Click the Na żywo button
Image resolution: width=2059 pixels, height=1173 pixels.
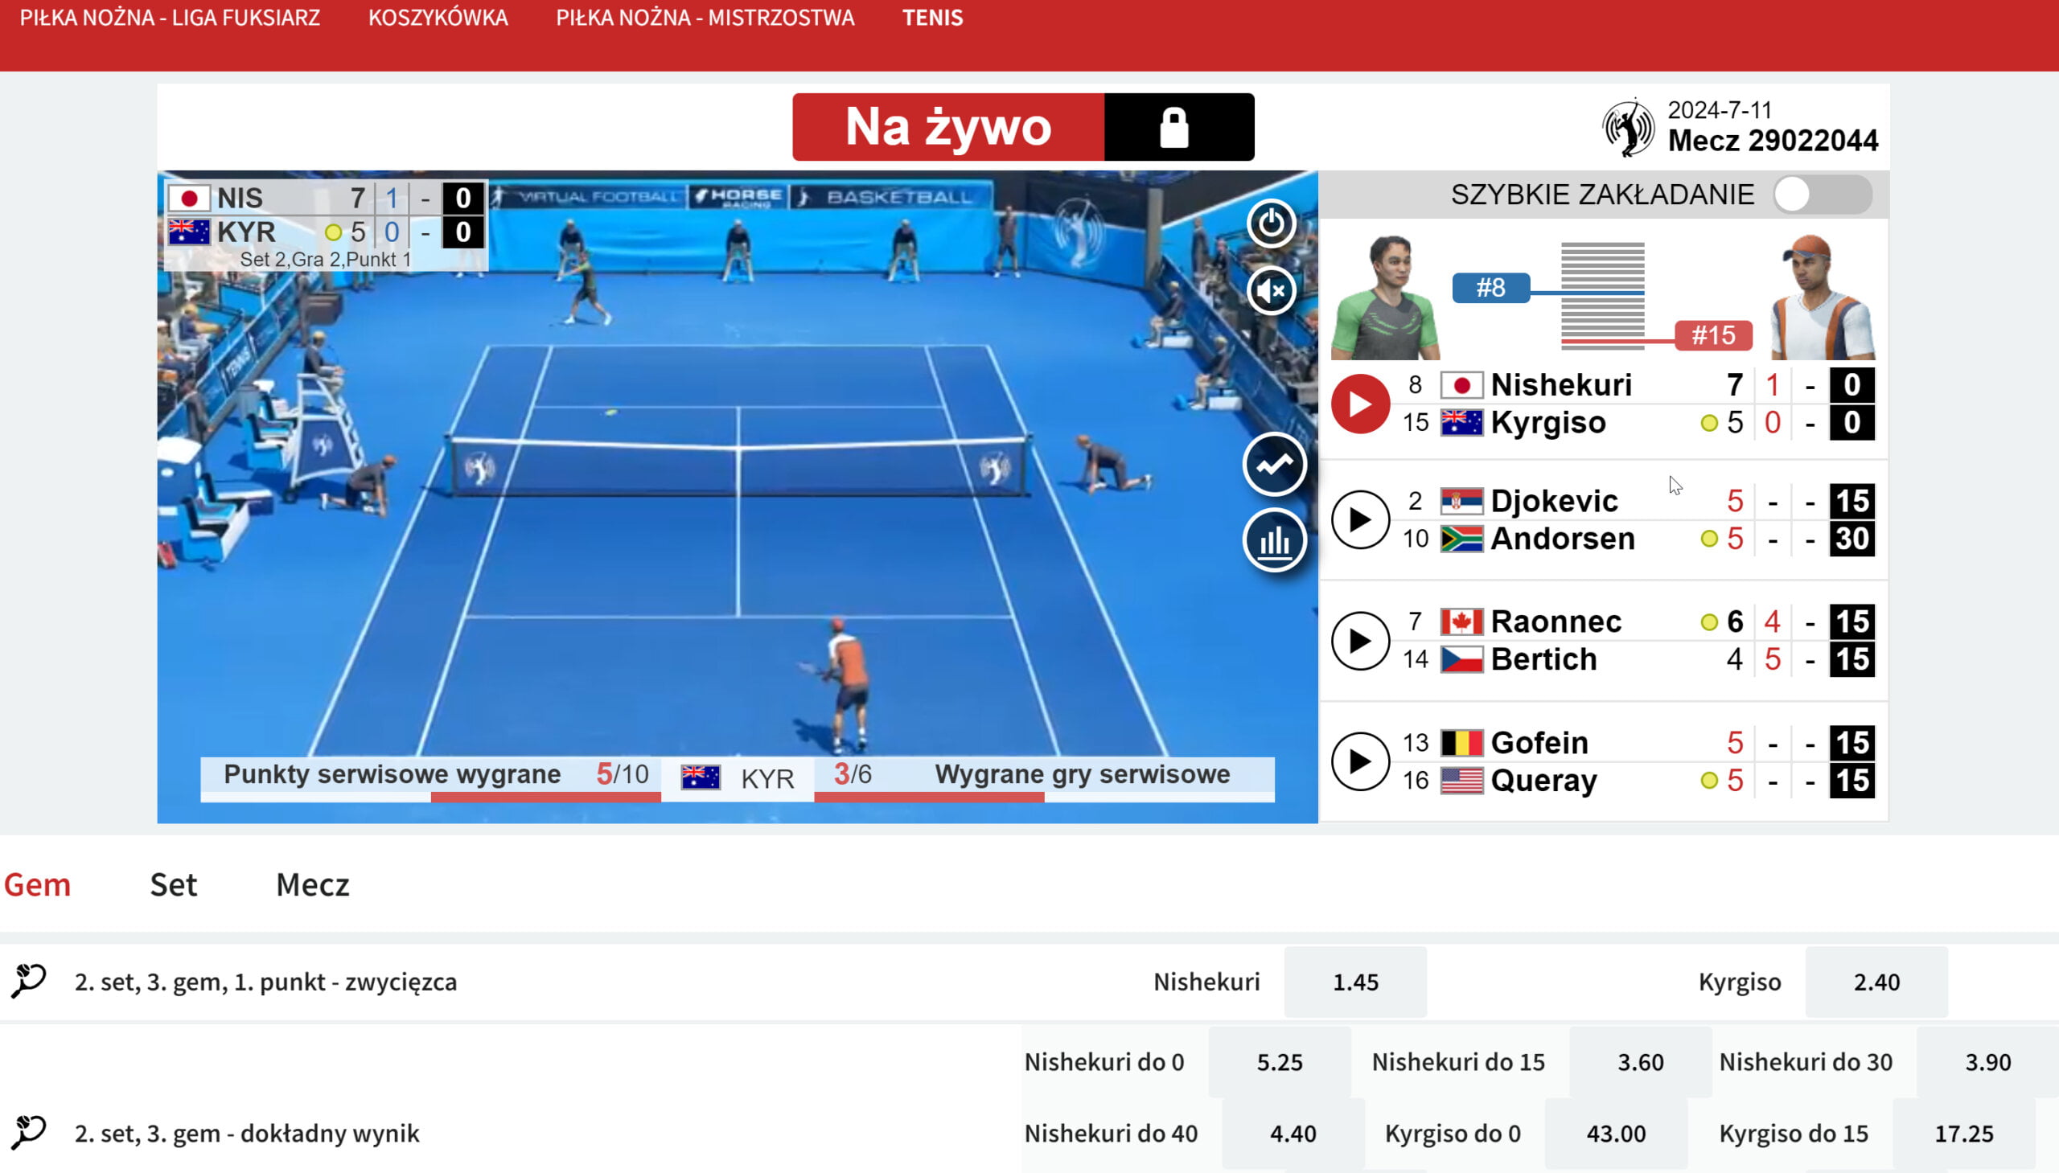[x=948, y=127]
